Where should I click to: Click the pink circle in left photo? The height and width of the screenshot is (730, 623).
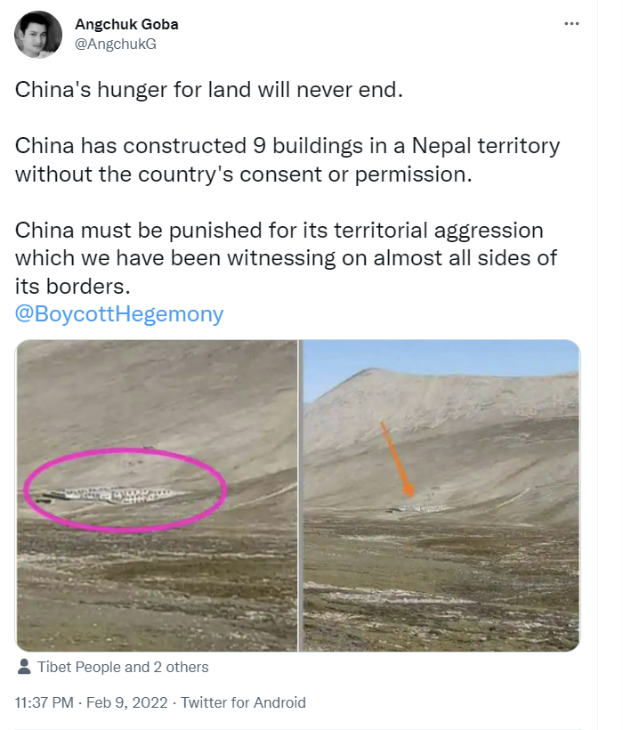[x=125, y=491]
